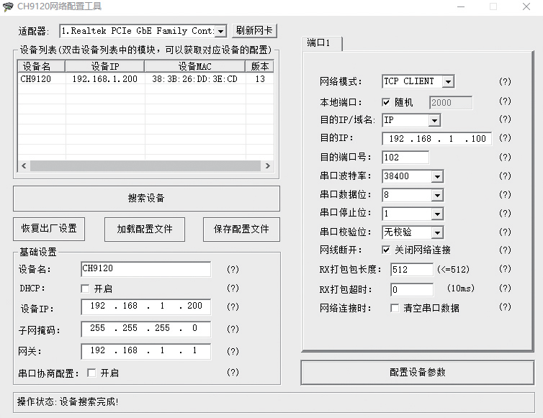Open help (?) for 设备名
543x418 pixels.
(233, 269)
